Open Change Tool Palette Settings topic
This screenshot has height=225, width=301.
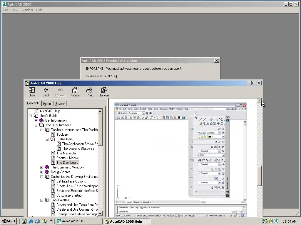coord(77,214)
